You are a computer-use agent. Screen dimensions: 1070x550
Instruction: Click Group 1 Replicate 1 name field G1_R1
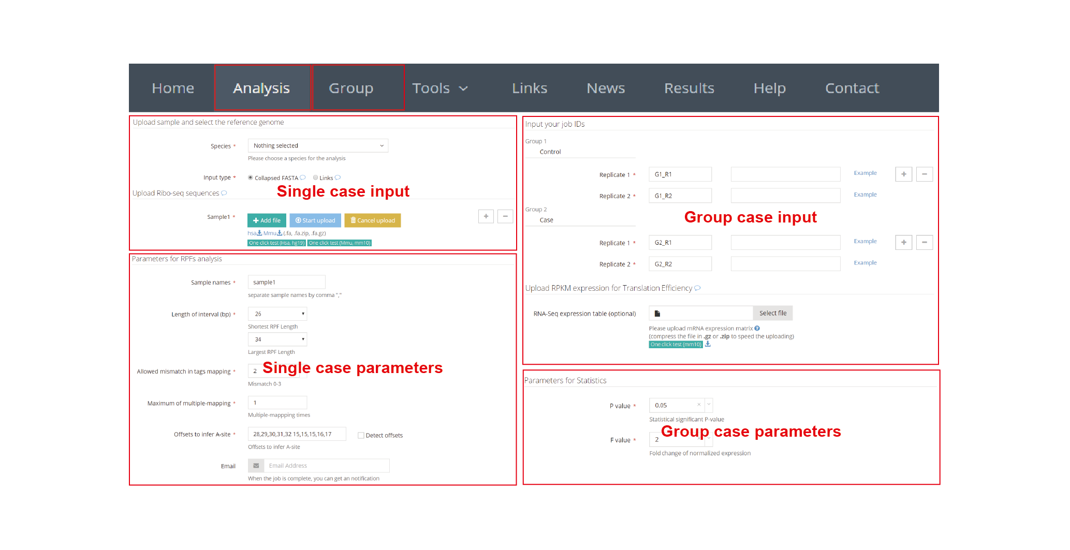click(680, 174)
